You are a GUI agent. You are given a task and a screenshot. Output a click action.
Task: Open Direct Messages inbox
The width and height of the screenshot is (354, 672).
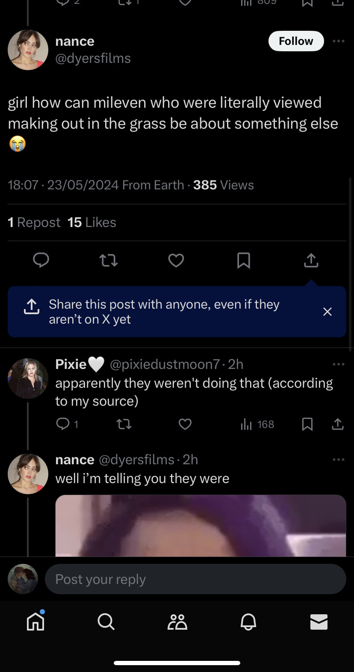[x=319, y=622]
